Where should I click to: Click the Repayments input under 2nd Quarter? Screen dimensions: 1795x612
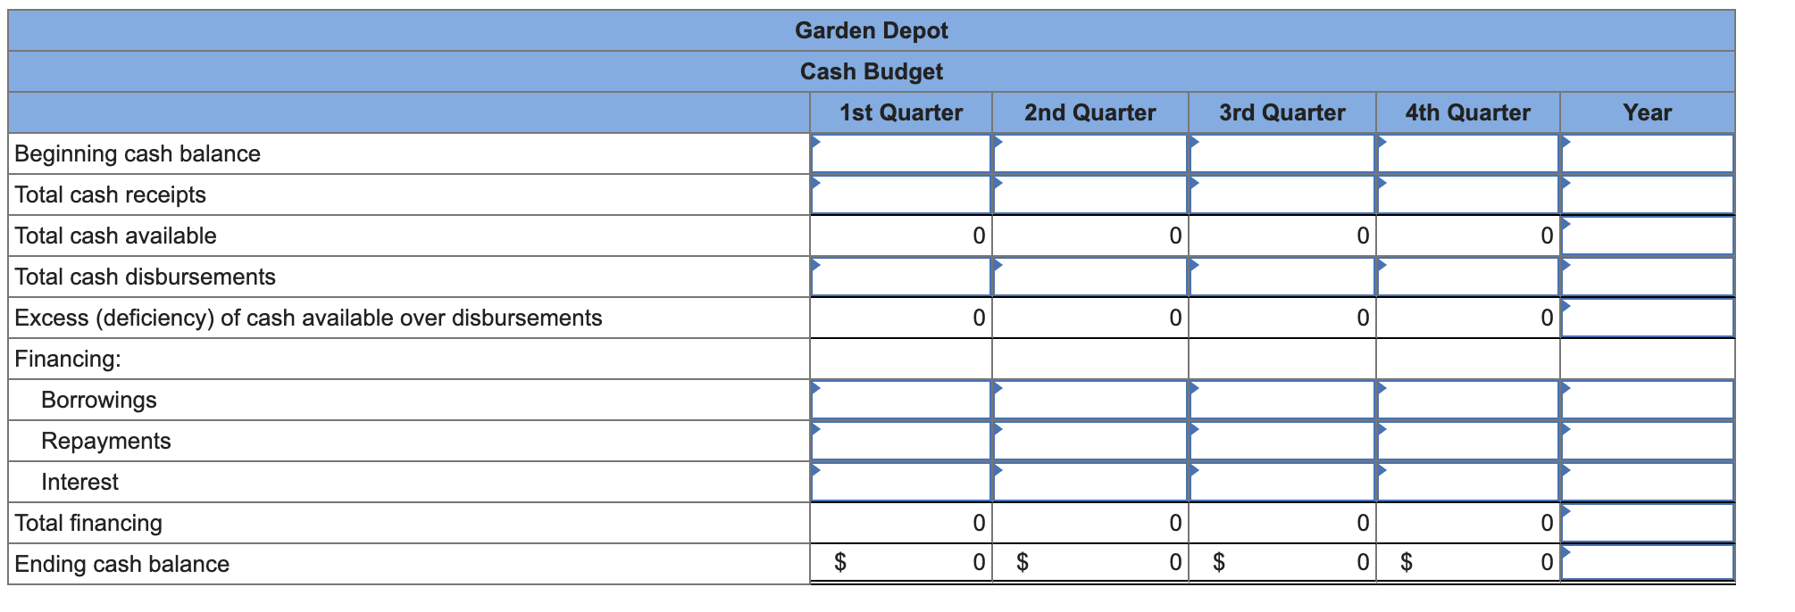(x=1090, y=441)
